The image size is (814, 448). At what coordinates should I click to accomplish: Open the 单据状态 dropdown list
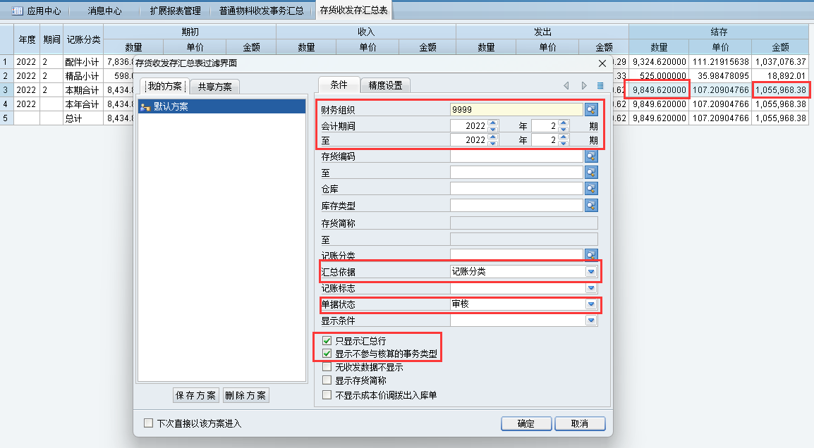[590, 304]
